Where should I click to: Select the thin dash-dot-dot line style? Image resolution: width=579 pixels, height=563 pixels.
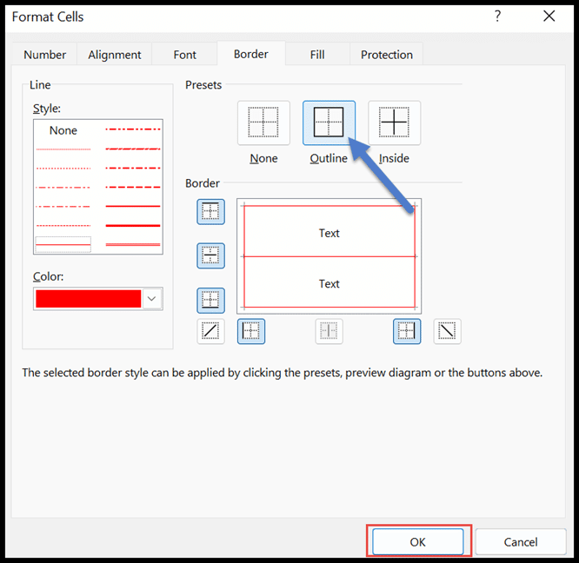pyautogui.click(x=63, y=188)
